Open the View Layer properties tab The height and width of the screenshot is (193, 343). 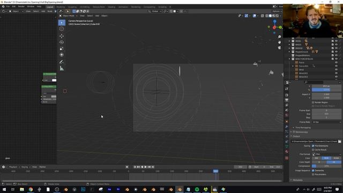pyautogui.click(x=287, y=105)
